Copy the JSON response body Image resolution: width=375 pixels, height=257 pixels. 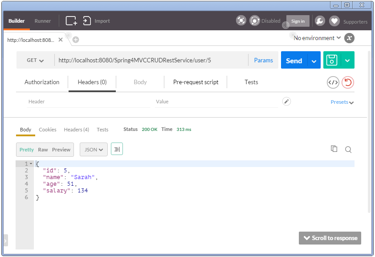click(334, 149)
